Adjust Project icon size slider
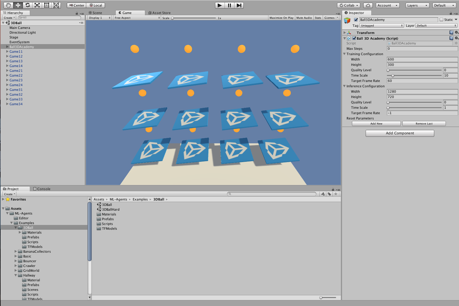Viewport: 459px width, 306px height. [327, 298]
